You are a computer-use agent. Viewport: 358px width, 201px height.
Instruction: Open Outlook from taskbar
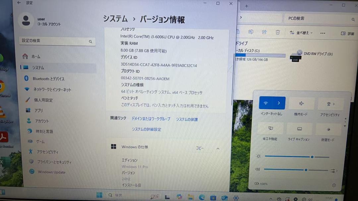coord(224,198)
